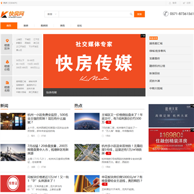
Task: Open article about 500名业主 free monitoring
Action: [48, 119]
